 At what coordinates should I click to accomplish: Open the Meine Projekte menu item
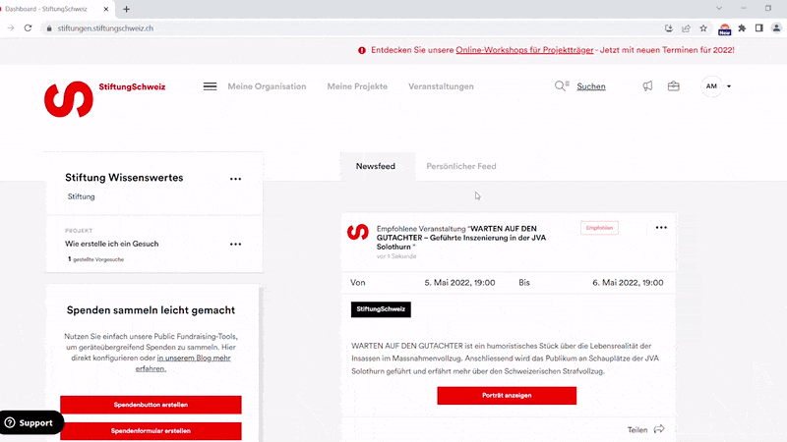tap(357, 86)
